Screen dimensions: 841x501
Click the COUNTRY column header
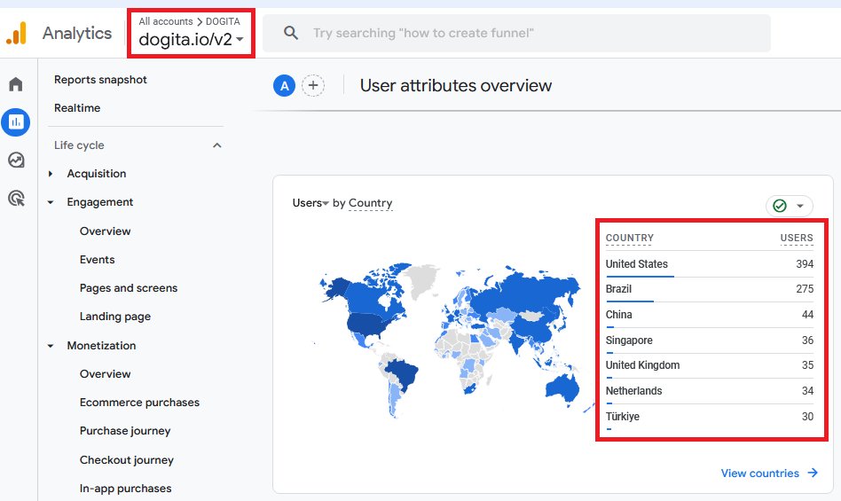pos(630,238)
